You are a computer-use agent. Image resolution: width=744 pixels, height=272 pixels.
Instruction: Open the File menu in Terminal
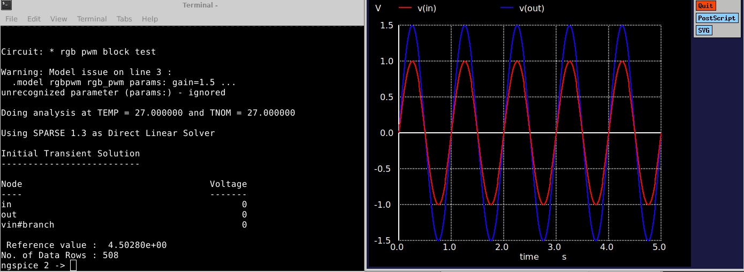(11, 19)
